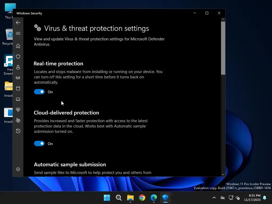Open notification bell in taskbar
Viewport: 272px width, 204px height.
[265, 198]
